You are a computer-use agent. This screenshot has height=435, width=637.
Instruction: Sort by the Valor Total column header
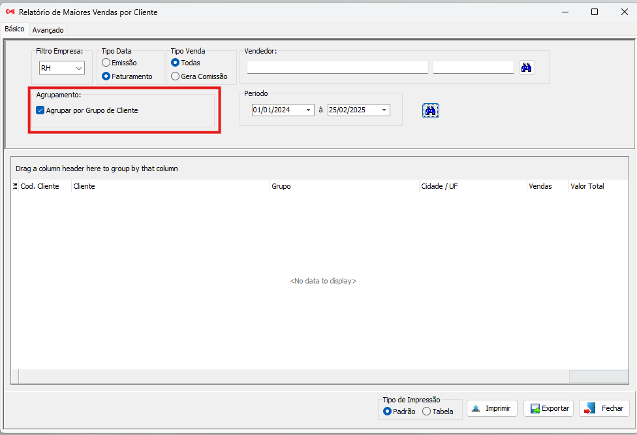click(x=587, y=186)
